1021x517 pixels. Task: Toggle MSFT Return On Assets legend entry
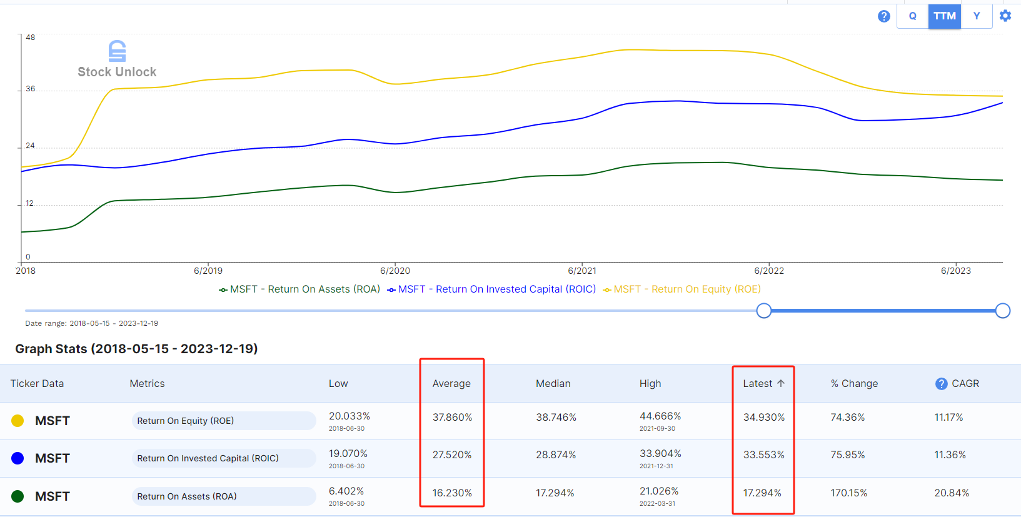299,289
